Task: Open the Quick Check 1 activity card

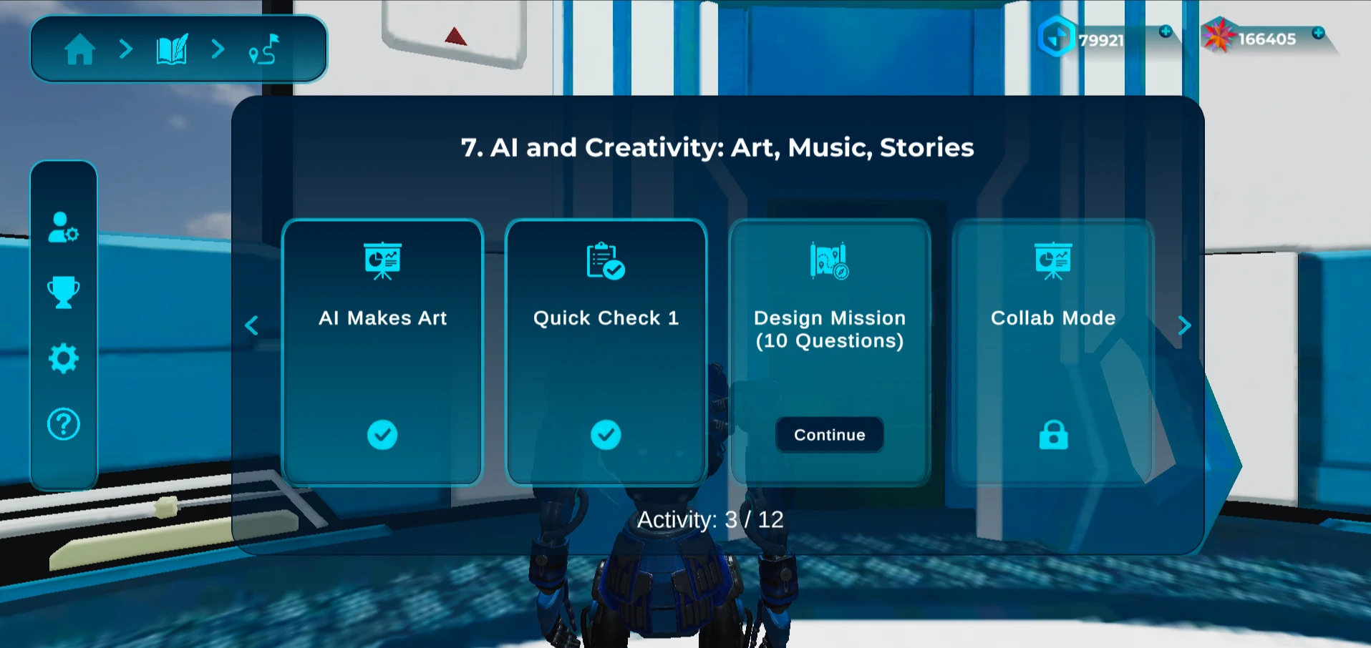Action: (x=606, y=353)
